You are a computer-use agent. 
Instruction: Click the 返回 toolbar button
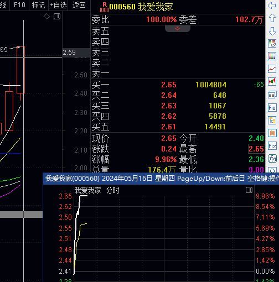[79, 5]
